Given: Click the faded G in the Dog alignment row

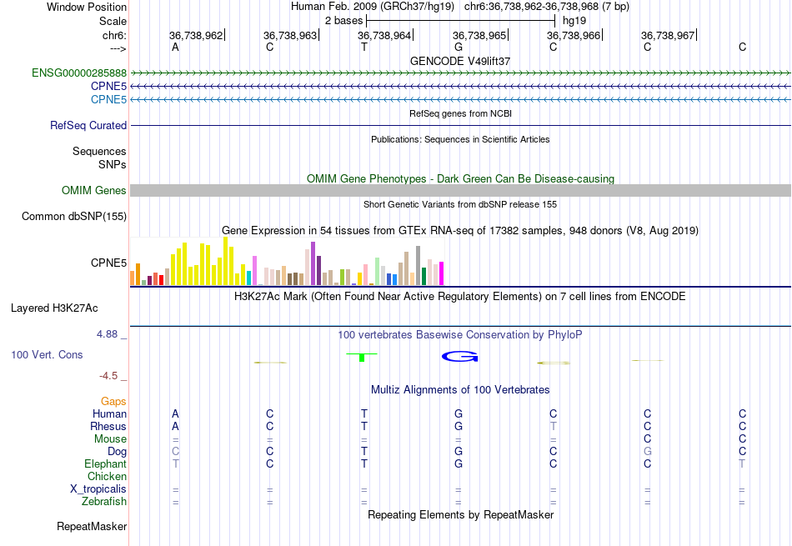Looking at the screenshot, I should pos(648,451).
